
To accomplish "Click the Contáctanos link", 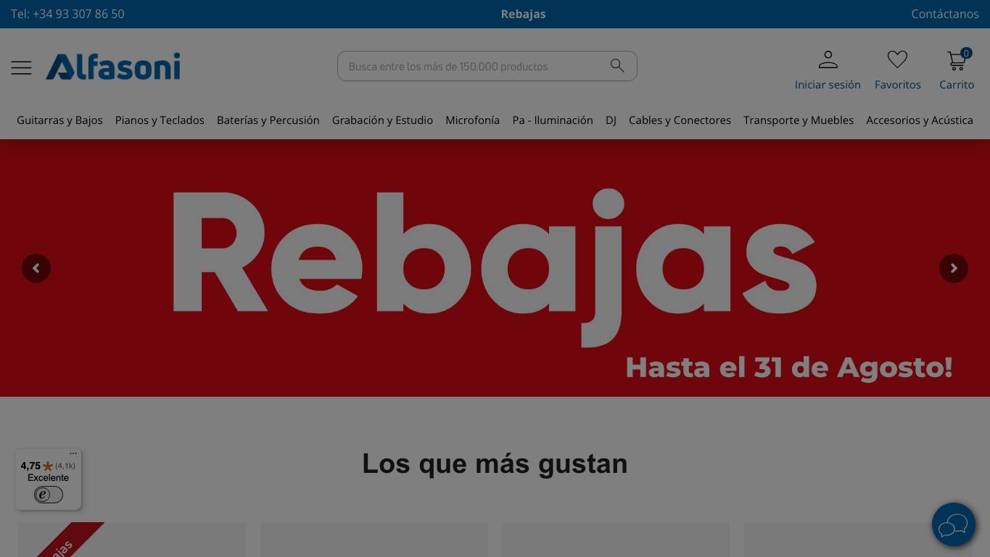I will (945, 14).
